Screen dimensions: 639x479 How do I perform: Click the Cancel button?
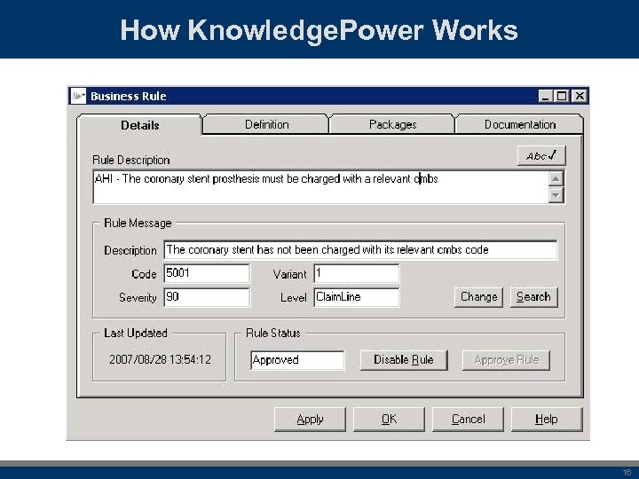[468, 419]
